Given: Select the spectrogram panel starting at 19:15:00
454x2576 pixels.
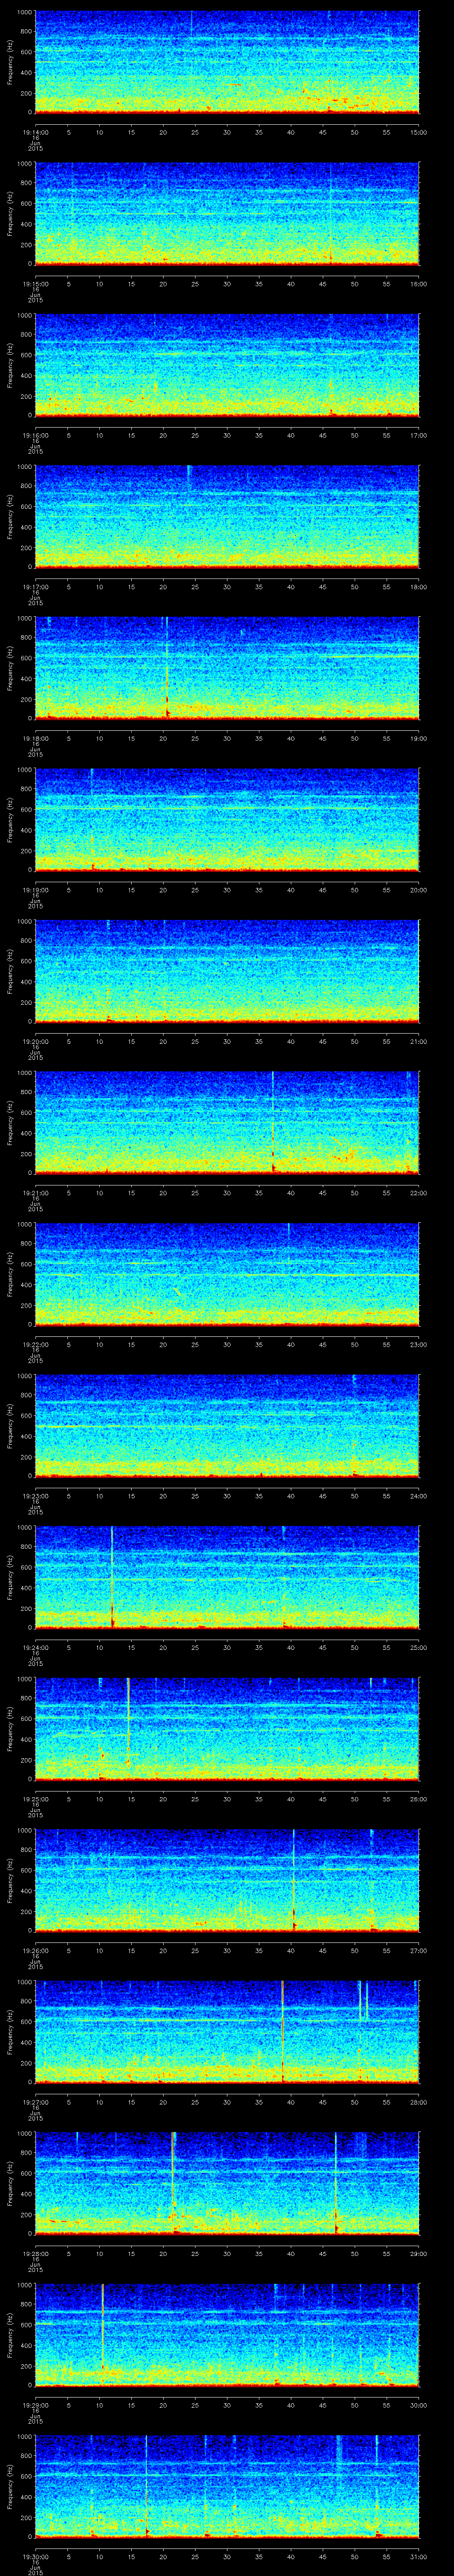Looking at the screenshot, I should 227,214.
